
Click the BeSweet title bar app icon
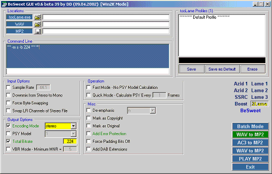(x=4, y=4)
